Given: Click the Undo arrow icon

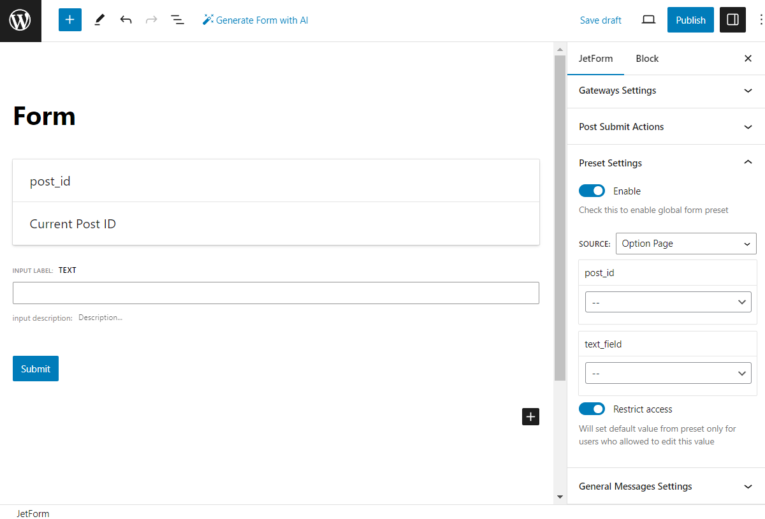Looking at the screenshot, I should [x=126, y=20].
